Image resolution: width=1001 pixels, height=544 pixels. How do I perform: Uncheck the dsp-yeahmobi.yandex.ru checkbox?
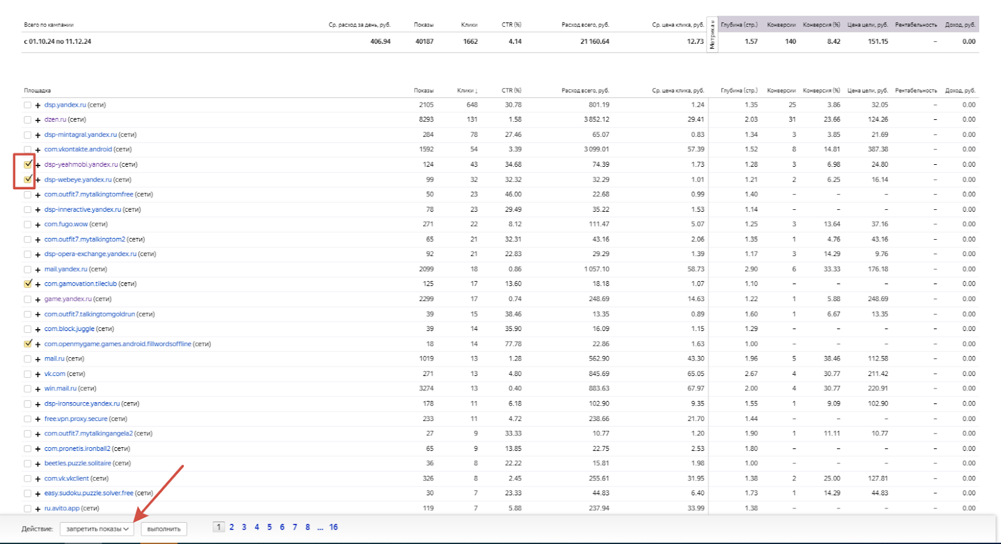point(28,164)
